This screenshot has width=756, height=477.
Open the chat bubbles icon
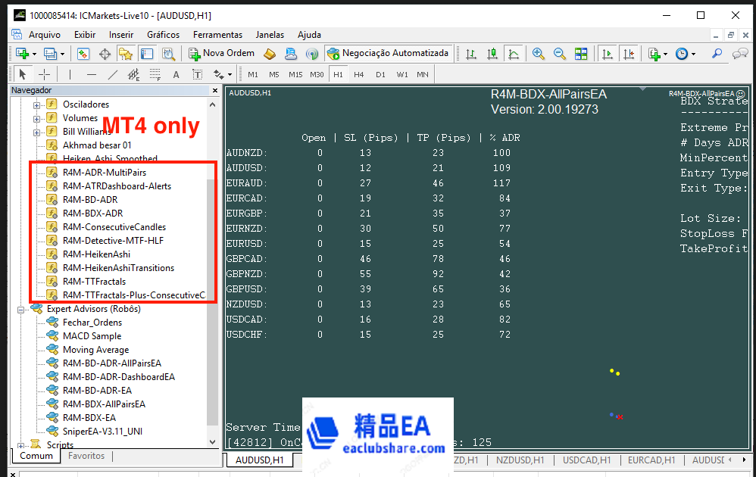[x=740, y=54]
